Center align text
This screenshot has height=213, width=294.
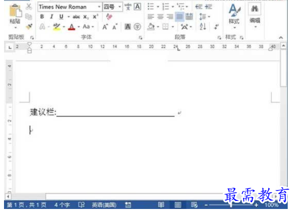[160, 17]
